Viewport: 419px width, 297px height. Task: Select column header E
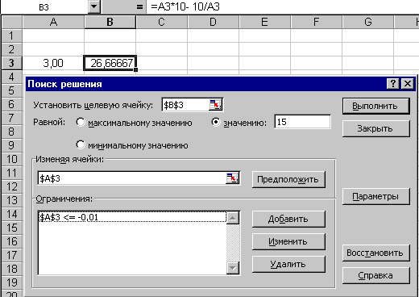265,22
